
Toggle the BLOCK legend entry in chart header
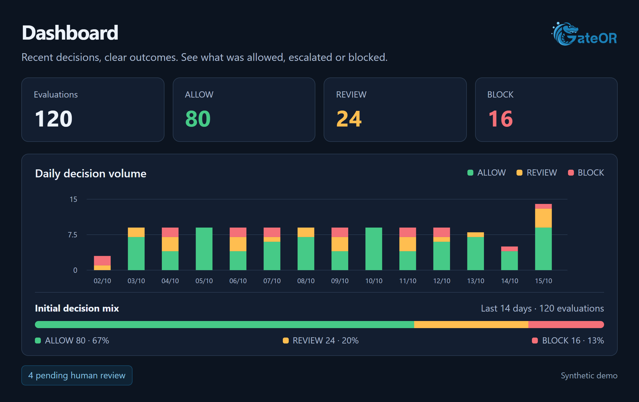tap(586, 173)
